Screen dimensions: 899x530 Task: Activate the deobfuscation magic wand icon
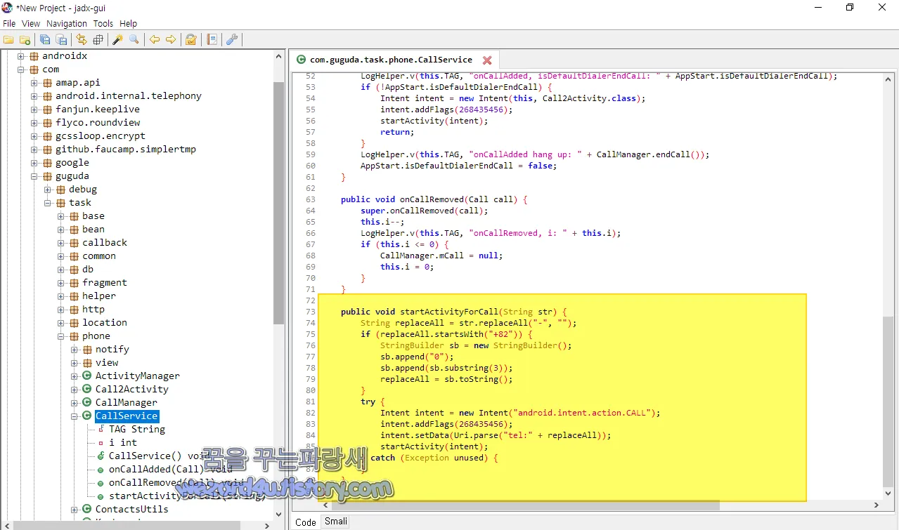coord(117,39)
